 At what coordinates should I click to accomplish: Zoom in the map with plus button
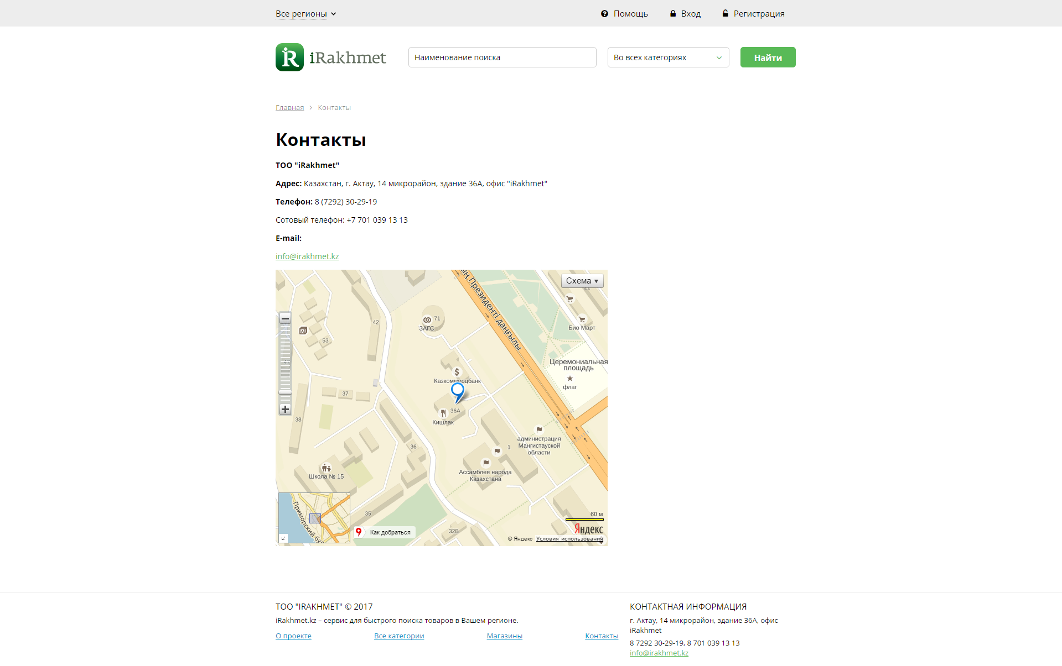(x=285, y=410)
